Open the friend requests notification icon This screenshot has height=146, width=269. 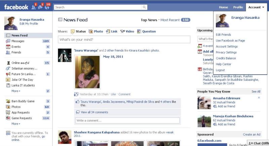[34, 7]
